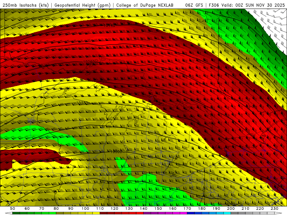Click the dark blue swatch just right of 170

[191, 213]
